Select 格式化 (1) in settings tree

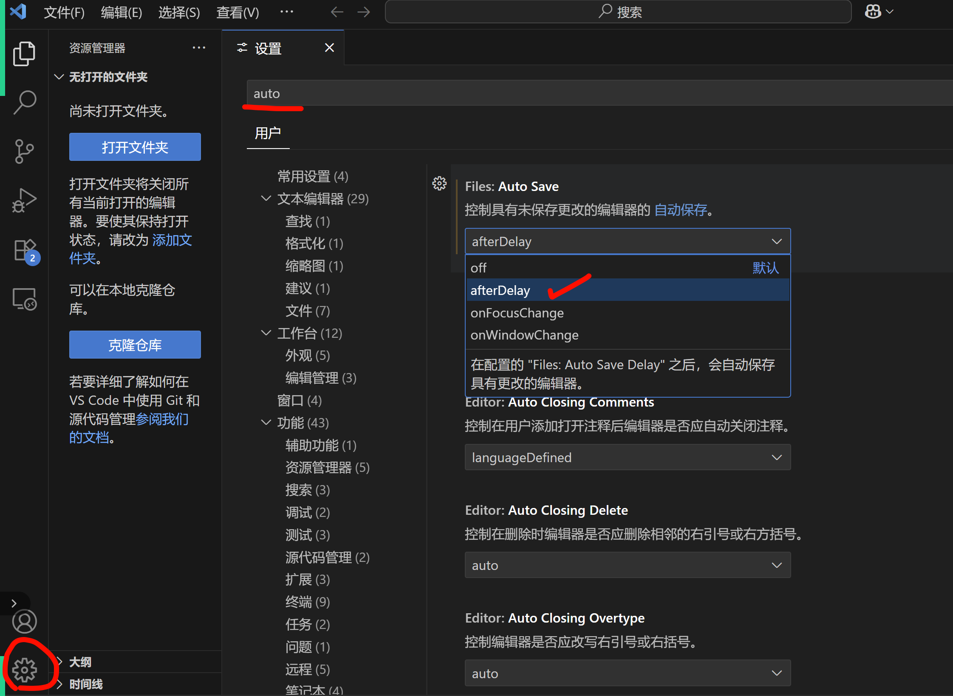314,243
